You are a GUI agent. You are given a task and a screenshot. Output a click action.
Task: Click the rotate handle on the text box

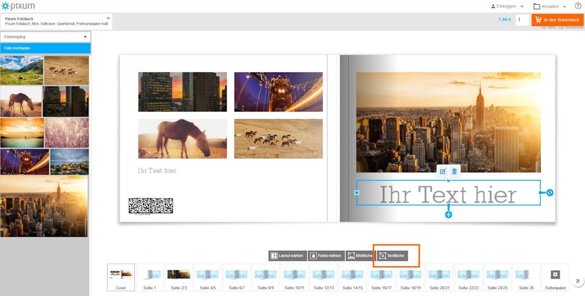tap(550, 193)
